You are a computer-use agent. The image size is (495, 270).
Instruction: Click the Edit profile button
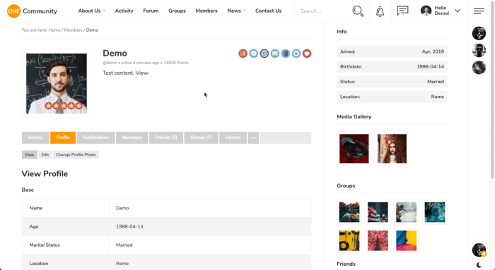coord(45,154)
